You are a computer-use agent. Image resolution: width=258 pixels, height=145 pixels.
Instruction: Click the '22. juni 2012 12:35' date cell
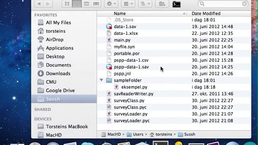point(212,33)
